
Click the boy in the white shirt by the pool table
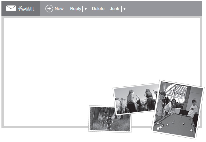(x=193, y=108)
